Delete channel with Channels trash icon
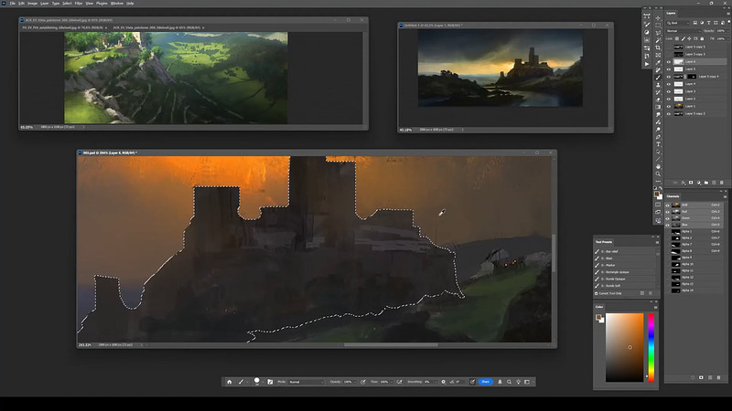 [719, 377]
